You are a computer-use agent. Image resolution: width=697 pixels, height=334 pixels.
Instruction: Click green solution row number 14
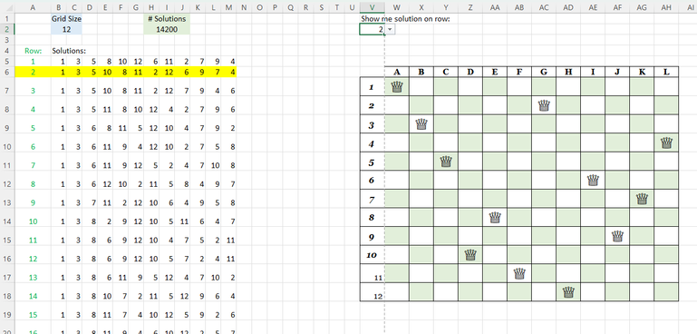click(33, 296)
